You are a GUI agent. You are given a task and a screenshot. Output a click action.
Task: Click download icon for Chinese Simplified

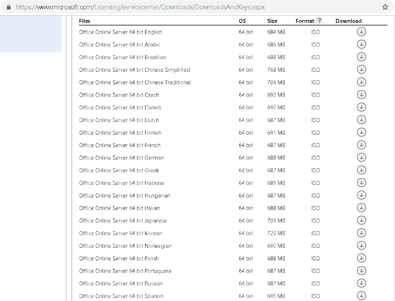(361, 69)
